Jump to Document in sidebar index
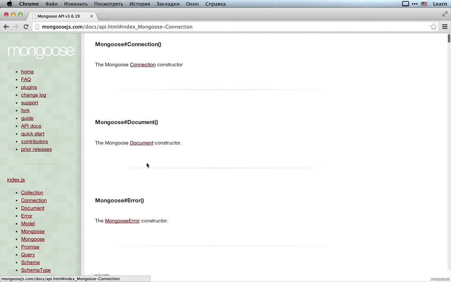This screenshot has height=282, width=451. pos(33,208)
